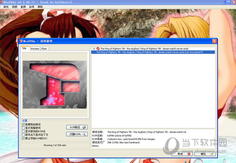Screen dimensions: 236x163
Task: Click the '2 players max' ROM info text
Action: coord(131,139)
